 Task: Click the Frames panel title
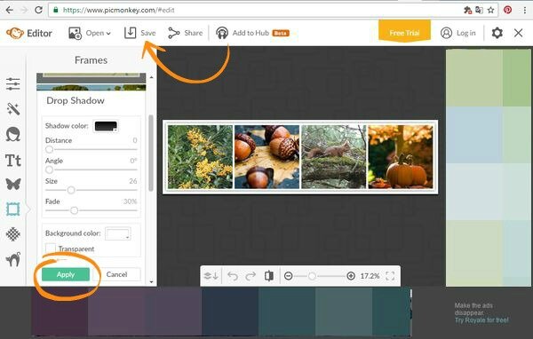pyautogui.click(x=91, y=60)
